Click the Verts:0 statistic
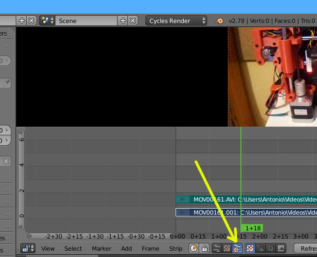This screenshot has height=257, width=317. pos(259,21)
